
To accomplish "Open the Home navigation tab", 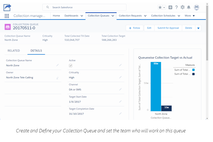I will tap(56, 16).
